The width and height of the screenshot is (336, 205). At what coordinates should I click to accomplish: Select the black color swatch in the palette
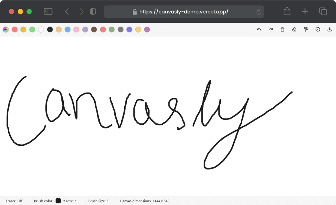(x=50, y=29)
